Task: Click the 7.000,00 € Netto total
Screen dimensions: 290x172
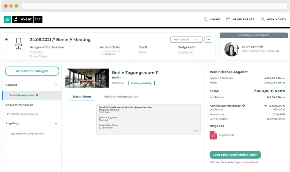Action: [x=269, y=91]
